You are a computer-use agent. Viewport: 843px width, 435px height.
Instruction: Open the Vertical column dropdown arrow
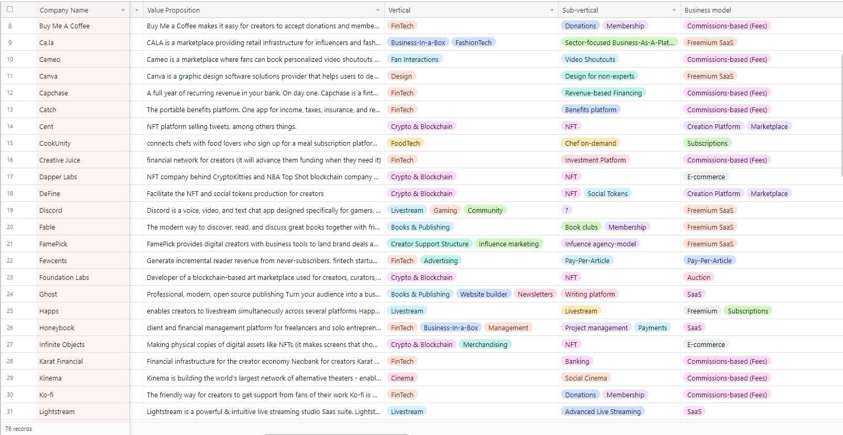coord(552,10)
